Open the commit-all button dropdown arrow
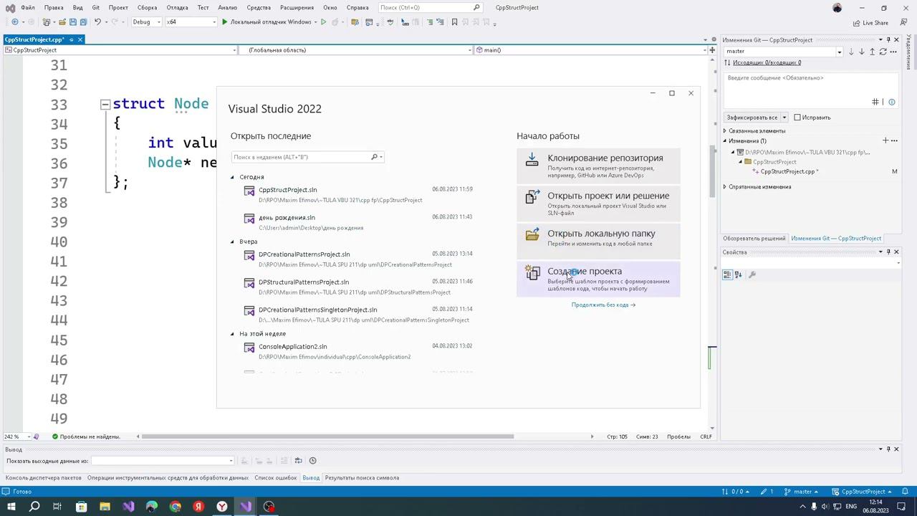The image size is (917, 516). click(784, 118)
